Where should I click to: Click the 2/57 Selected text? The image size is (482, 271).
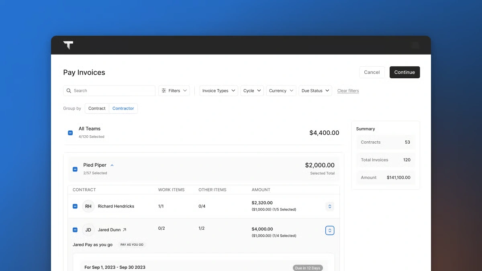(x=95, y=173)
